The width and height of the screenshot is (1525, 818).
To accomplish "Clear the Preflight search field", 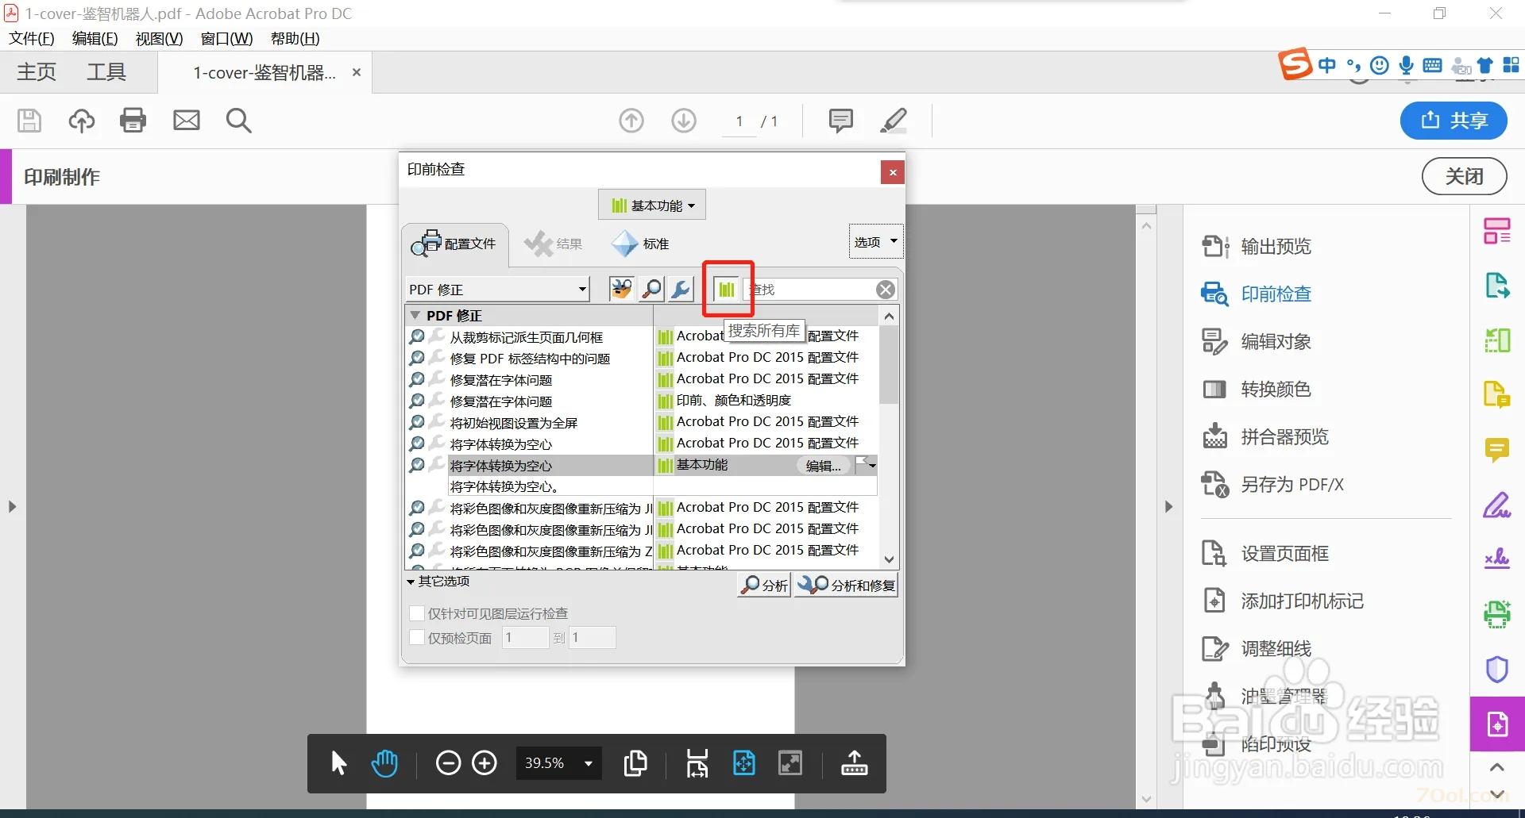I will click(886, 290).
